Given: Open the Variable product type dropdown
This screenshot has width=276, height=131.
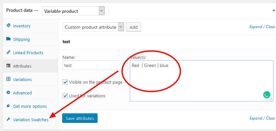Looking at the screenshot, I should 101,11.
